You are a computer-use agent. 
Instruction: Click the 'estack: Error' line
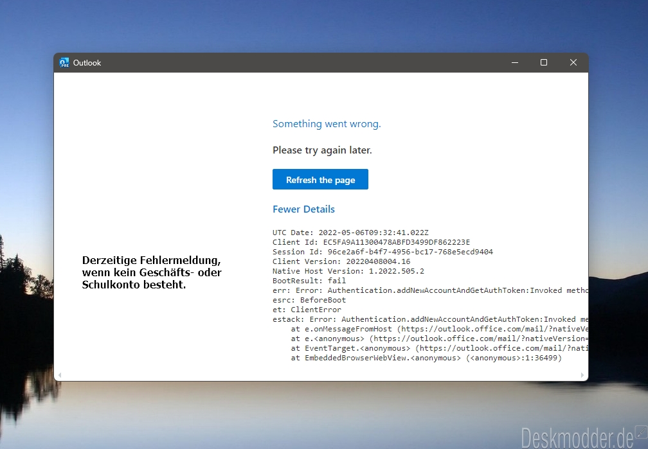click(430, 319)
